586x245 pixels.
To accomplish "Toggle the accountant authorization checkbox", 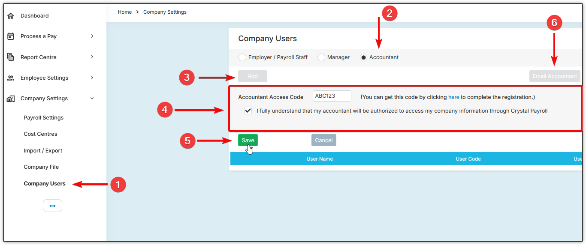I will [x=248, y=111].
